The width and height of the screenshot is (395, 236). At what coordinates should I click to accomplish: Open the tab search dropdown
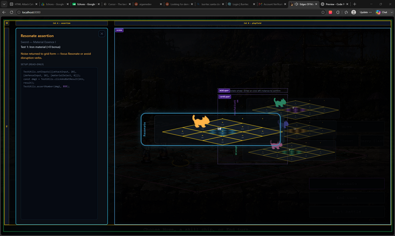tap(4, 4)
